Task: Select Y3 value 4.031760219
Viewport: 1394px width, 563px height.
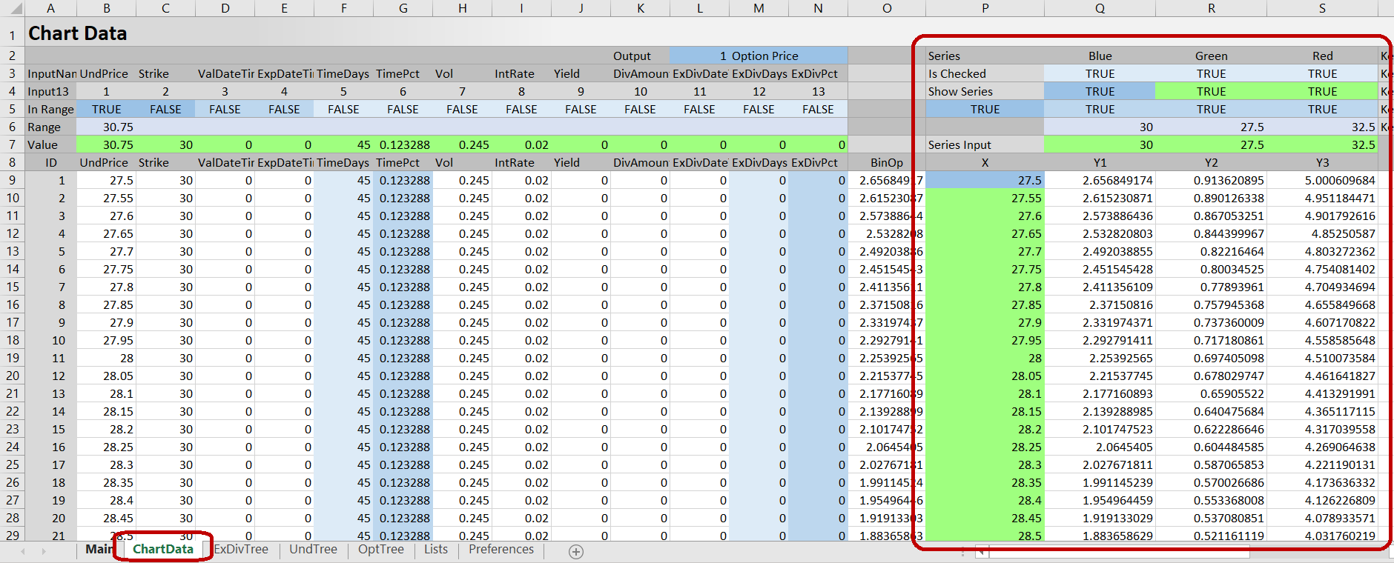Action: point(1322,536)
